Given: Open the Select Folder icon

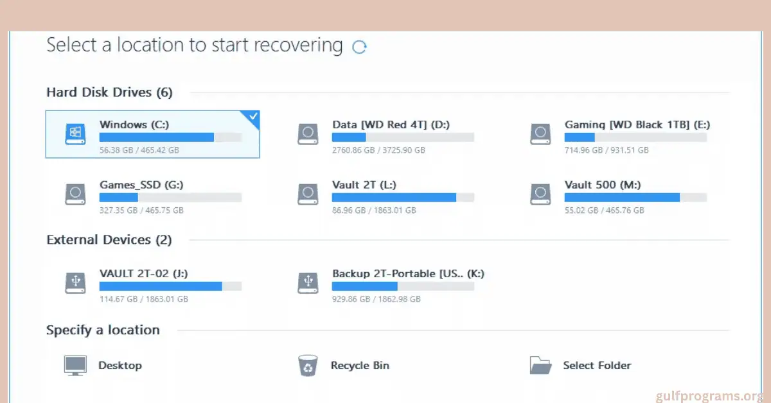Looking at the screenshot, I should (541, 364).
